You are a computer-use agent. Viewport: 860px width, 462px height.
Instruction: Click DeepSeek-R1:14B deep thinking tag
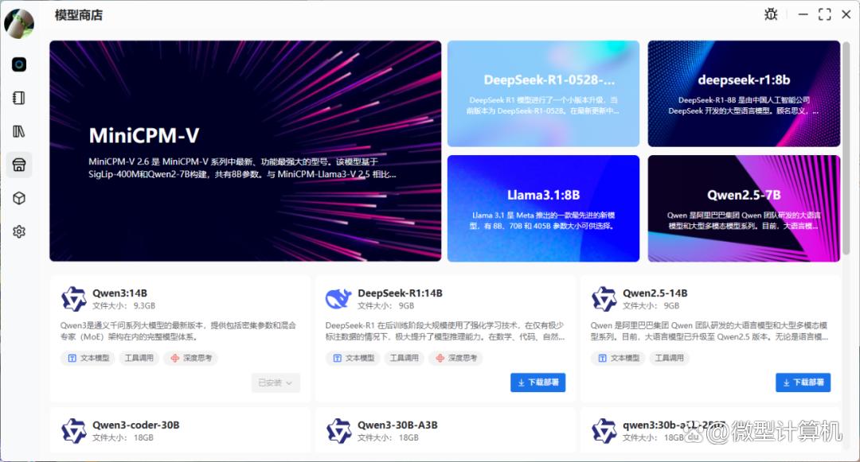tap(456, 358)
